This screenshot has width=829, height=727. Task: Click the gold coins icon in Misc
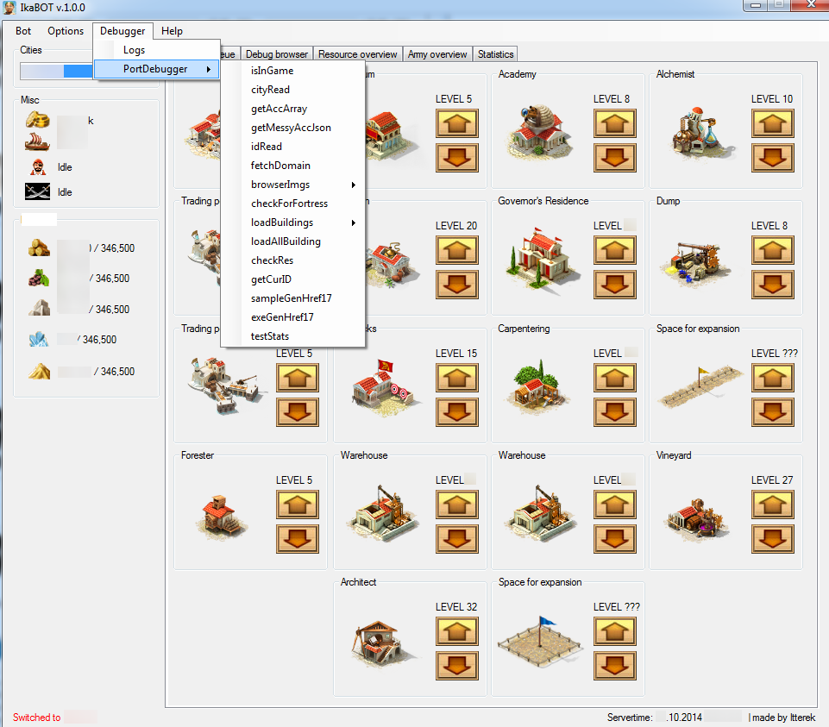tap(38, 119)
